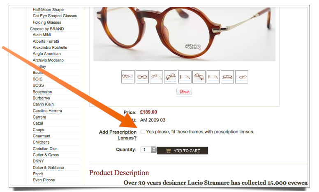Screen dimensions: 319x192
Task: Select the Archivio Moderno brand link
Action: point(48,60)
